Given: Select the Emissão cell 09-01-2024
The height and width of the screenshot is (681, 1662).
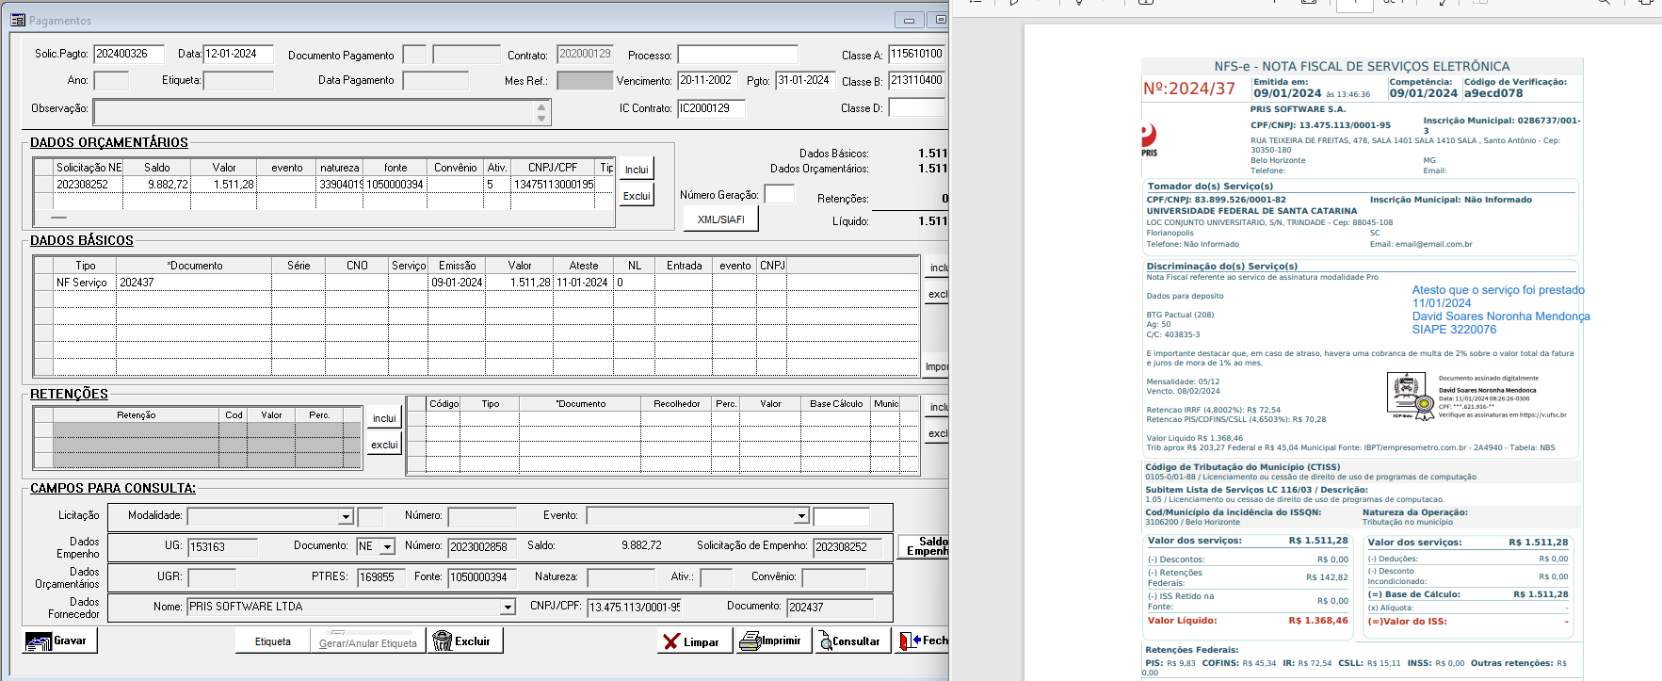Looking at the screenshot, I should (x=457, y=283).
